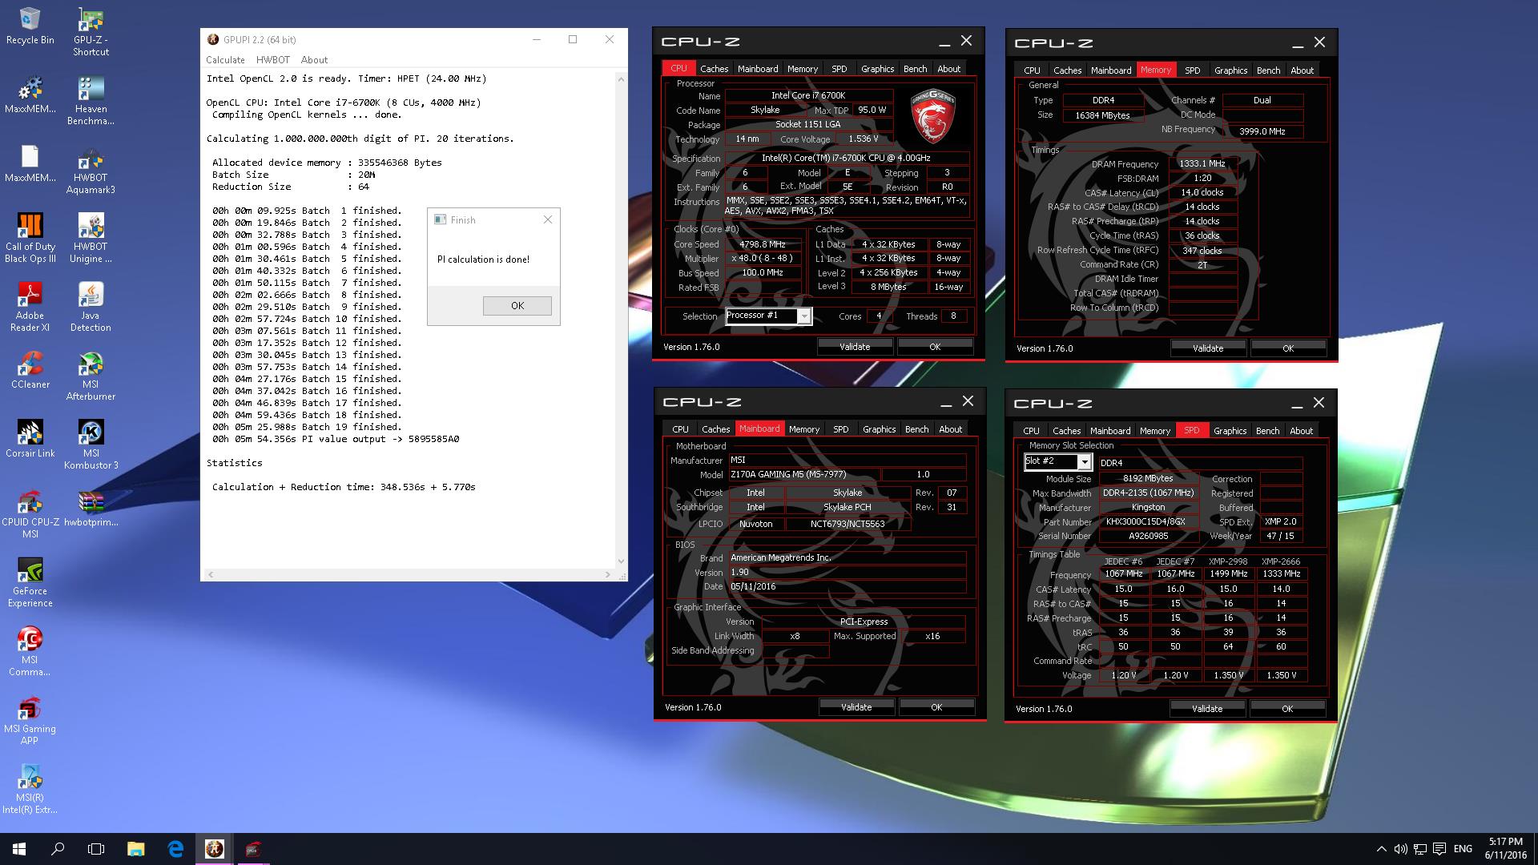Open the volume control in system tray
This screenshot has height=865, width=1538.
point(1400,849)
